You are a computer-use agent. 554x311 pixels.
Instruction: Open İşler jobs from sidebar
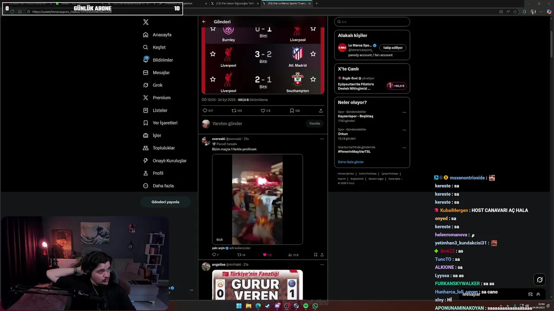(152, 135)
